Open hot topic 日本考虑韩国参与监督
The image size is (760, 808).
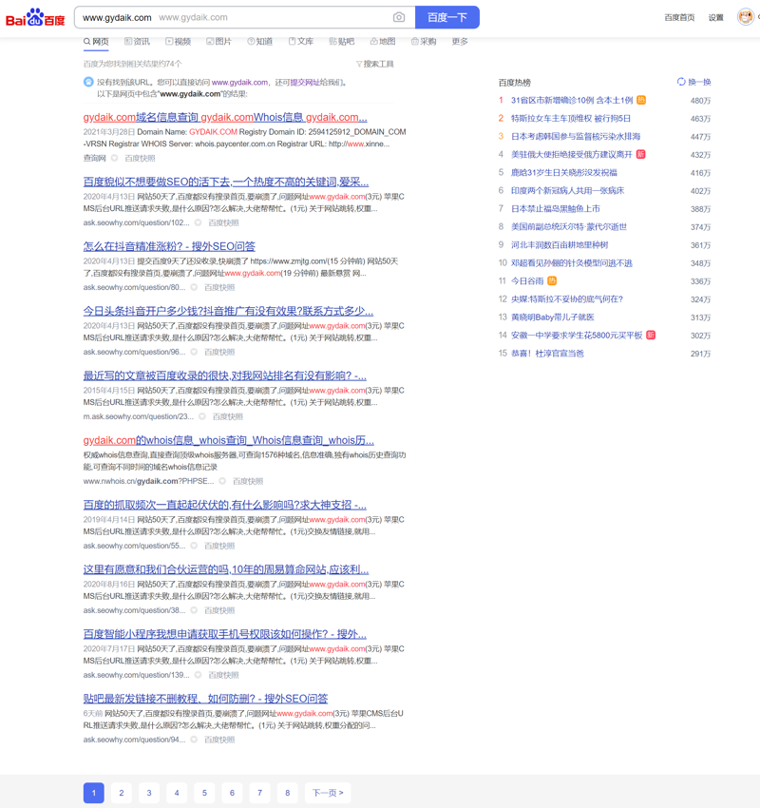(x=576, y=136)
